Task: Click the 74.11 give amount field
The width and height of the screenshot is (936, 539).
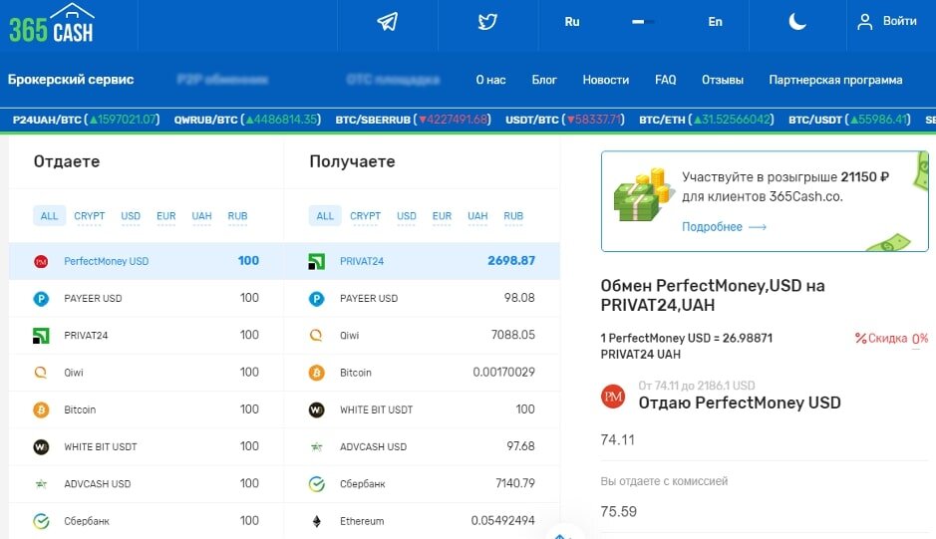Action: click(765, 440)
